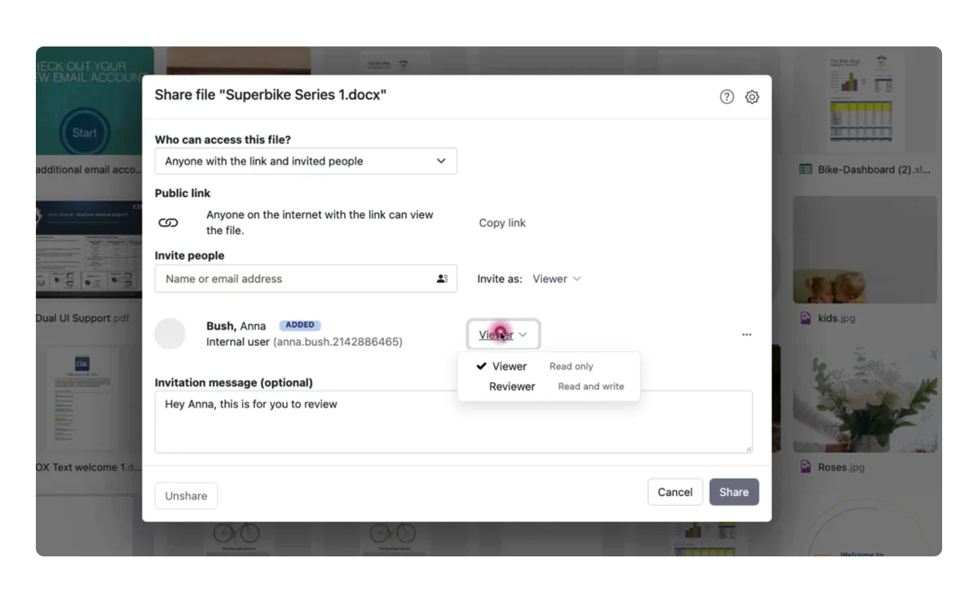This screenshot has width=978, height=602.
Task: Click Anna Bush's avatar circle
Action: coord(170,334)
